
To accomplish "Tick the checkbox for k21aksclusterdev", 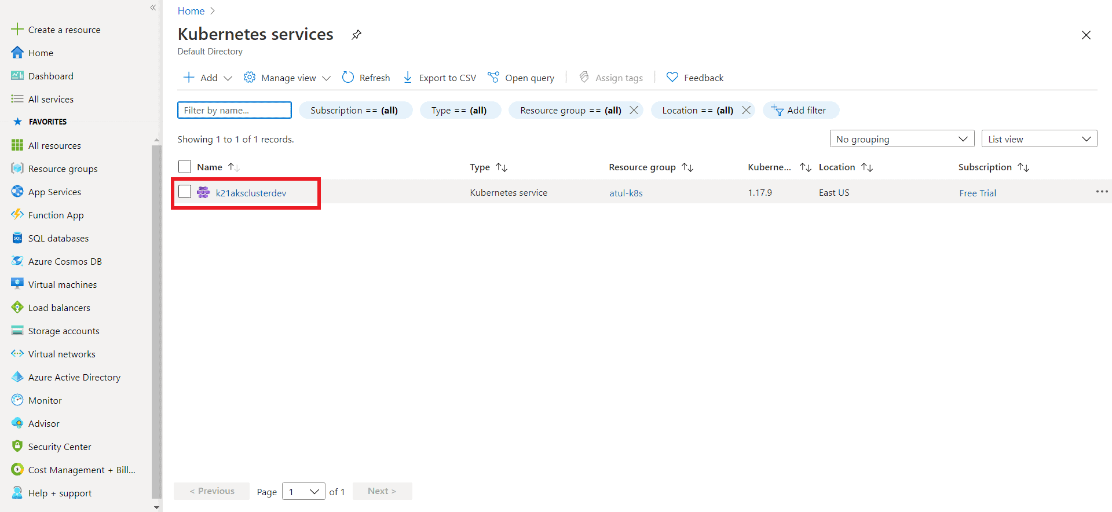I will [185, 192].
